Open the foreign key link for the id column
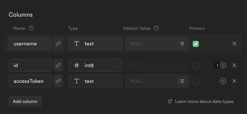This screenshot has width=247, height=114. 58,65
